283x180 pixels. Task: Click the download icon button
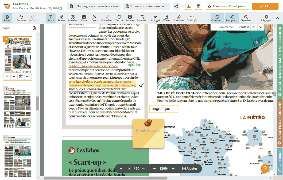click(x=189, y=6)
